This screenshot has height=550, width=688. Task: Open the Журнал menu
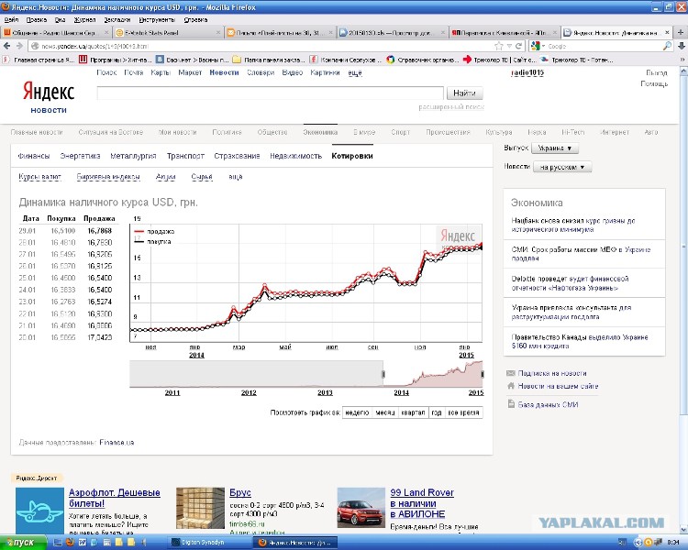84,20
